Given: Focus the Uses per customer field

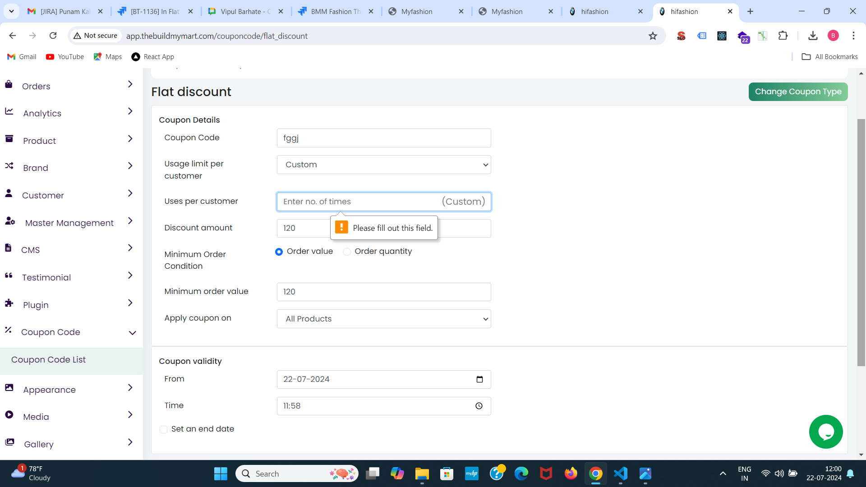Looking at the screenshot, I should point(384,202).
